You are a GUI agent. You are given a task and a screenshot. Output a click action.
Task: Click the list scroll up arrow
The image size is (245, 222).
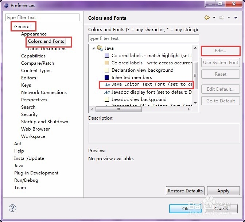tap(195, 48)
